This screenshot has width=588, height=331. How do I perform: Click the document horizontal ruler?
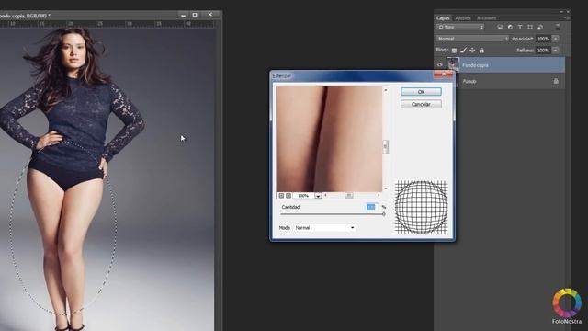[107, 24]
